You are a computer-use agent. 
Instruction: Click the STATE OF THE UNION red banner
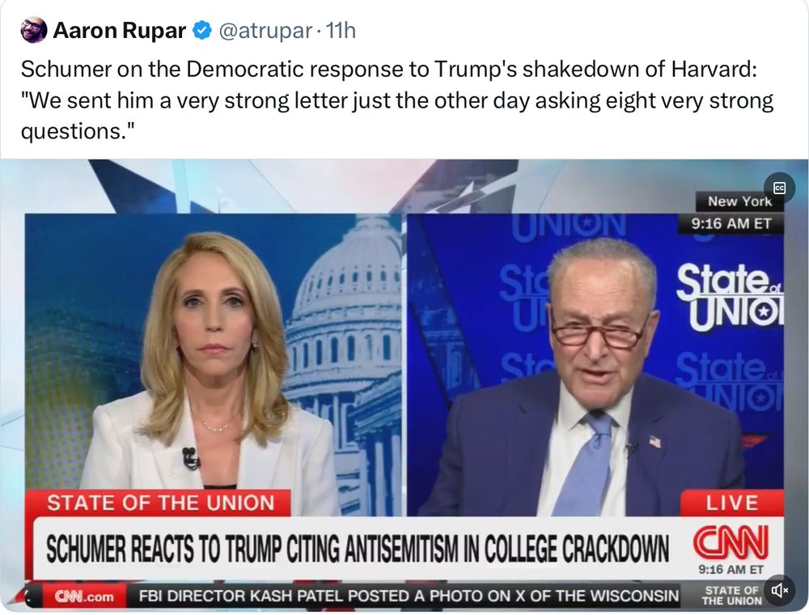click(x=160, y=503)
